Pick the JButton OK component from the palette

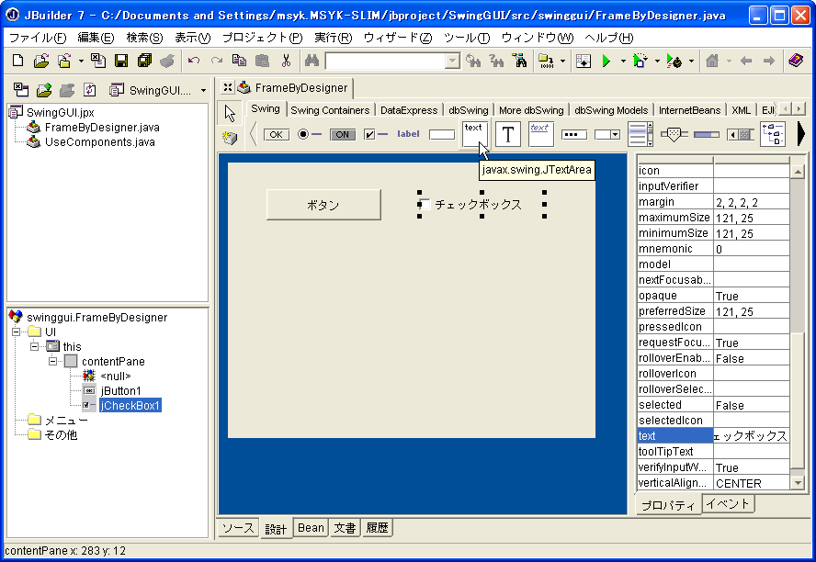[x=276, y=134]
